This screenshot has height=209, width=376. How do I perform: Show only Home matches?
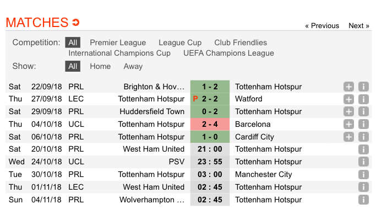[x=100, y=66]
